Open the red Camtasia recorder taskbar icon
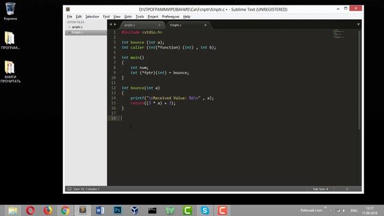This screenshot has width=384, height=216. tap(222, 211)
